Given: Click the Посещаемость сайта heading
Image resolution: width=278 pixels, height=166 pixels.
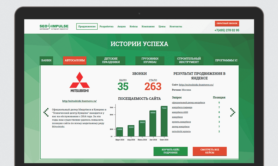Looking at the screenshot, I should coord(139,99).
